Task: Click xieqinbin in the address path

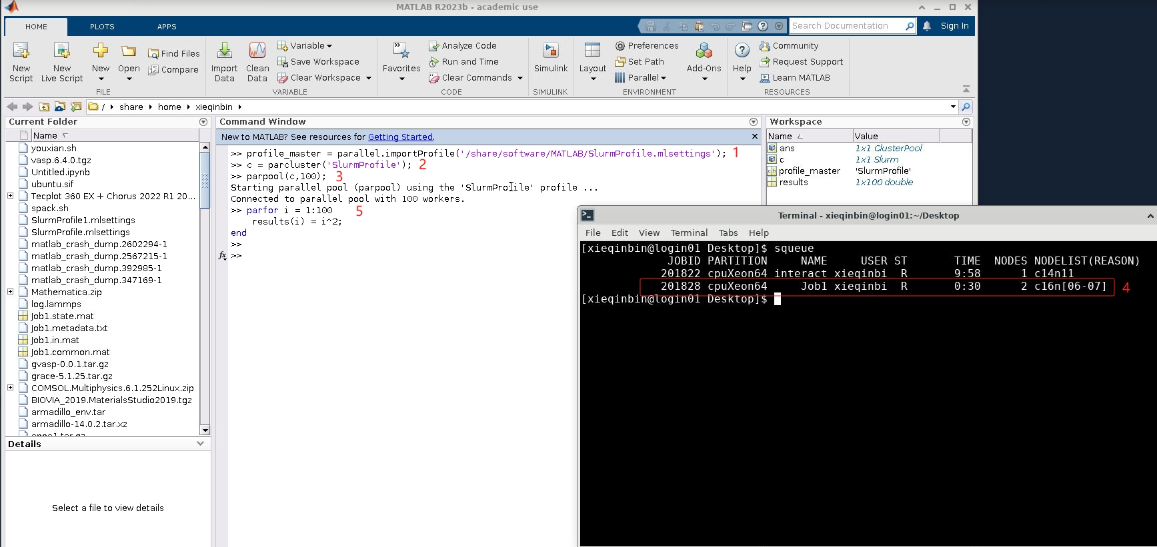Action: tap(214, 107)
